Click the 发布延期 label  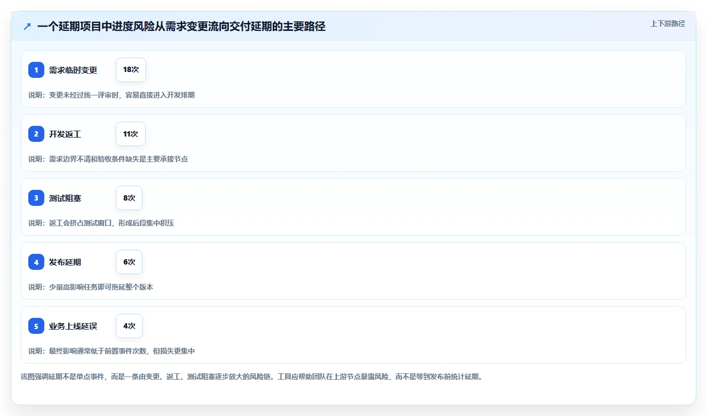point(65,262)
